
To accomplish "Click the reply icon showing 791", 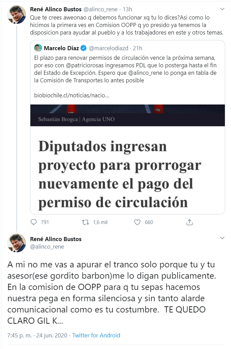I will point(33,222).
